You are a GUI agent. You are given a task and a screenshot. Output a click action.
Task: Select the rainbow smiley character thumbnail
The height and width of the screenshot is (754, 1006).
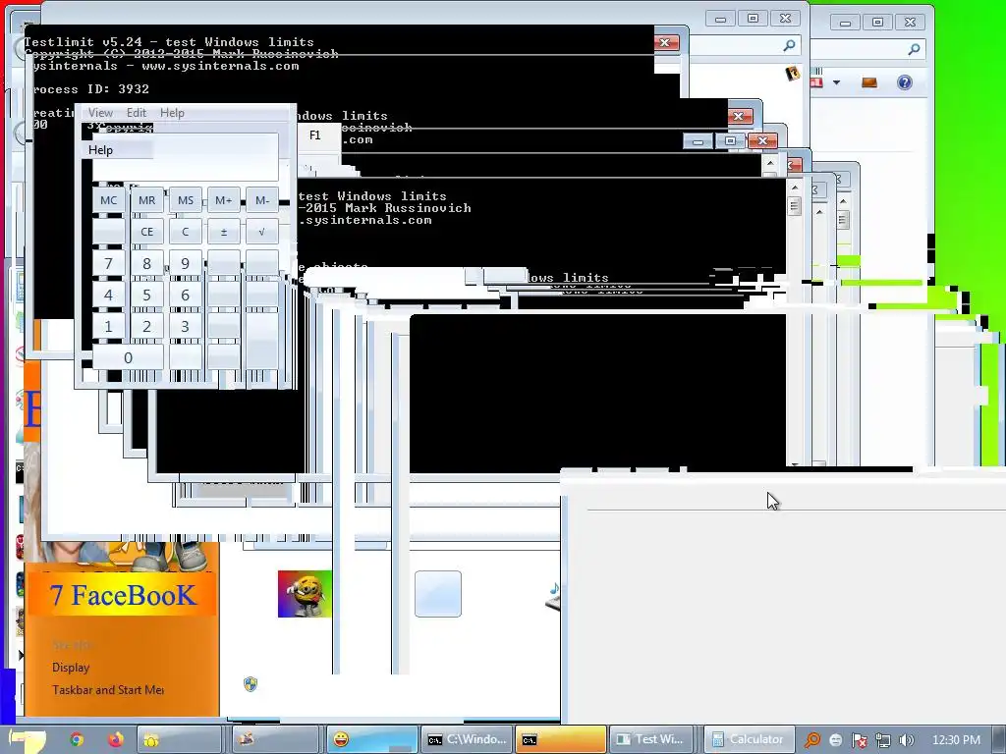[305, 594]
